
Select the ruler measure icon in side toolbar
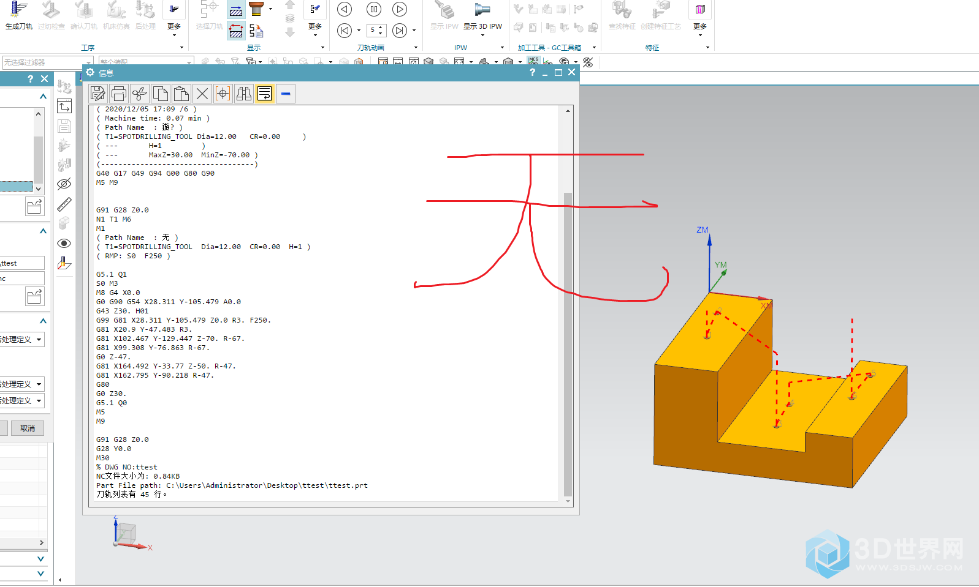64,204
